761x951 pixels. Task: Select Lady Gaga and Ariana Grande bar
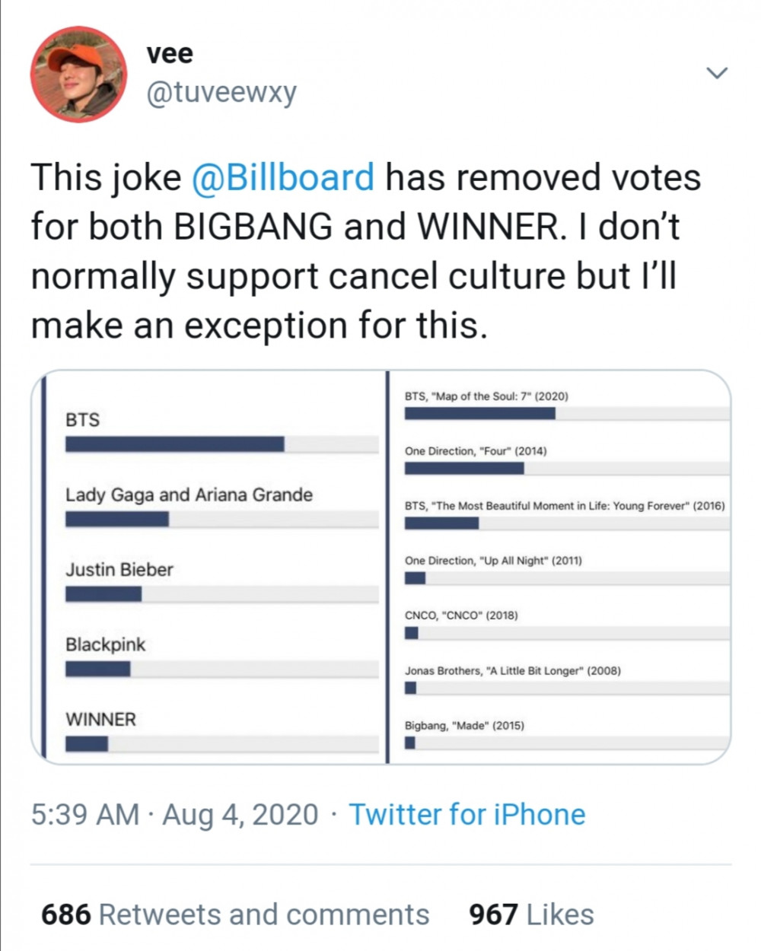pos(221,520)
